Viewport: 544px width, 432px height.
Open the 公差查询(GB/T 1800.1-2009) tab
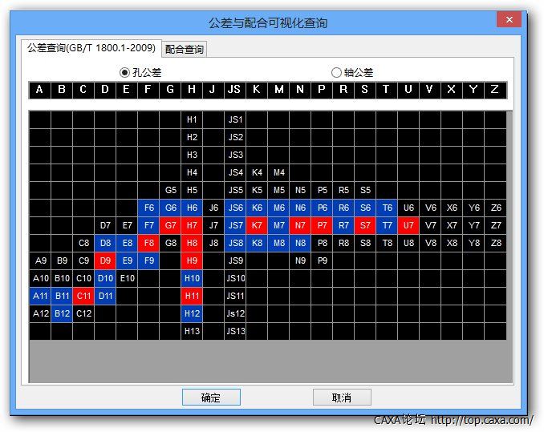pyautogui.click(x=91, y=48)
